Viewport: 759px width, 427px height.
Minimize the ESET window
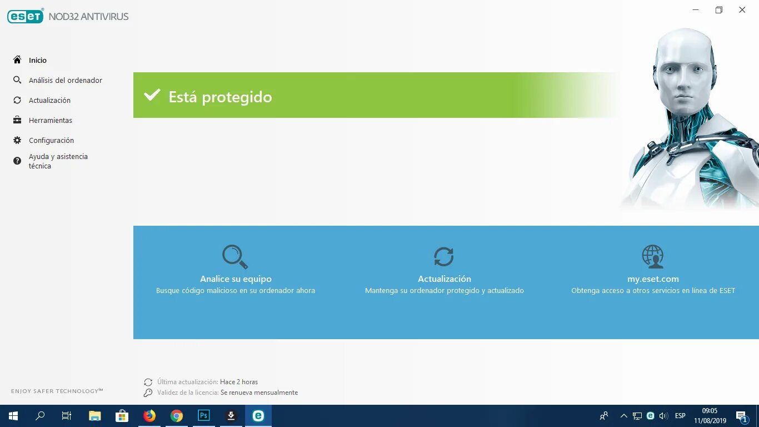click(x=696, y=9)
